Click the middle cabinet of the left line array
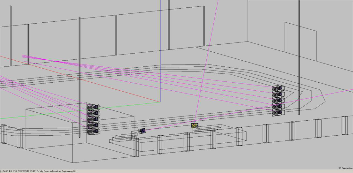Image resolution: width=353 pixels, height=173 pixels. [93, 119]
